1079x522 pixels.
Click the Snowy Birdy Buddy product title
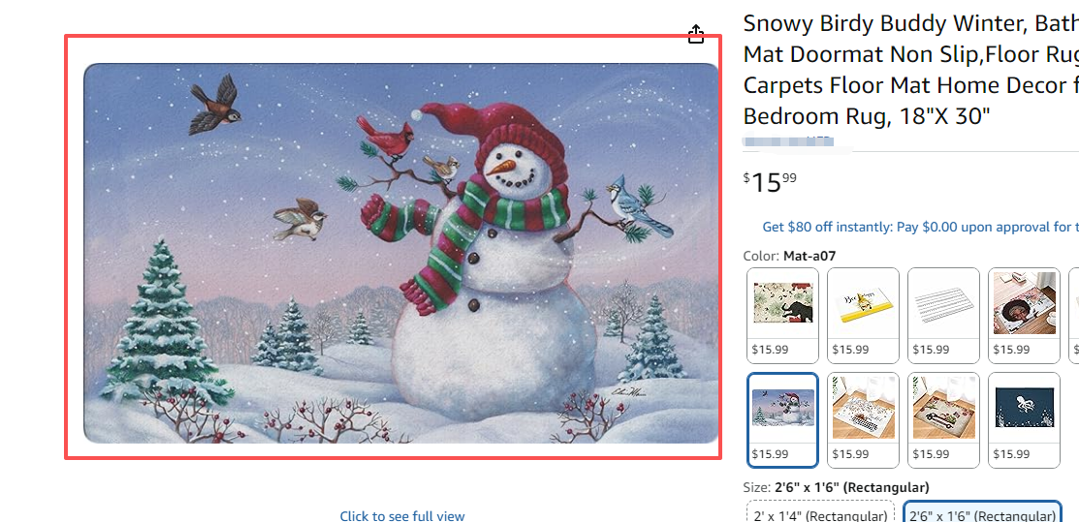(911, 70)
